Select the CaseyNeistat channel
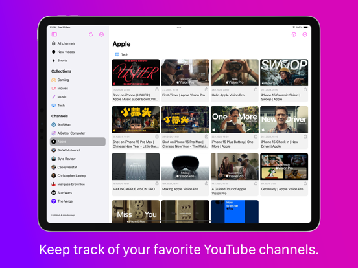Screen dimensions: 358x268 click(x=78, y=167)
